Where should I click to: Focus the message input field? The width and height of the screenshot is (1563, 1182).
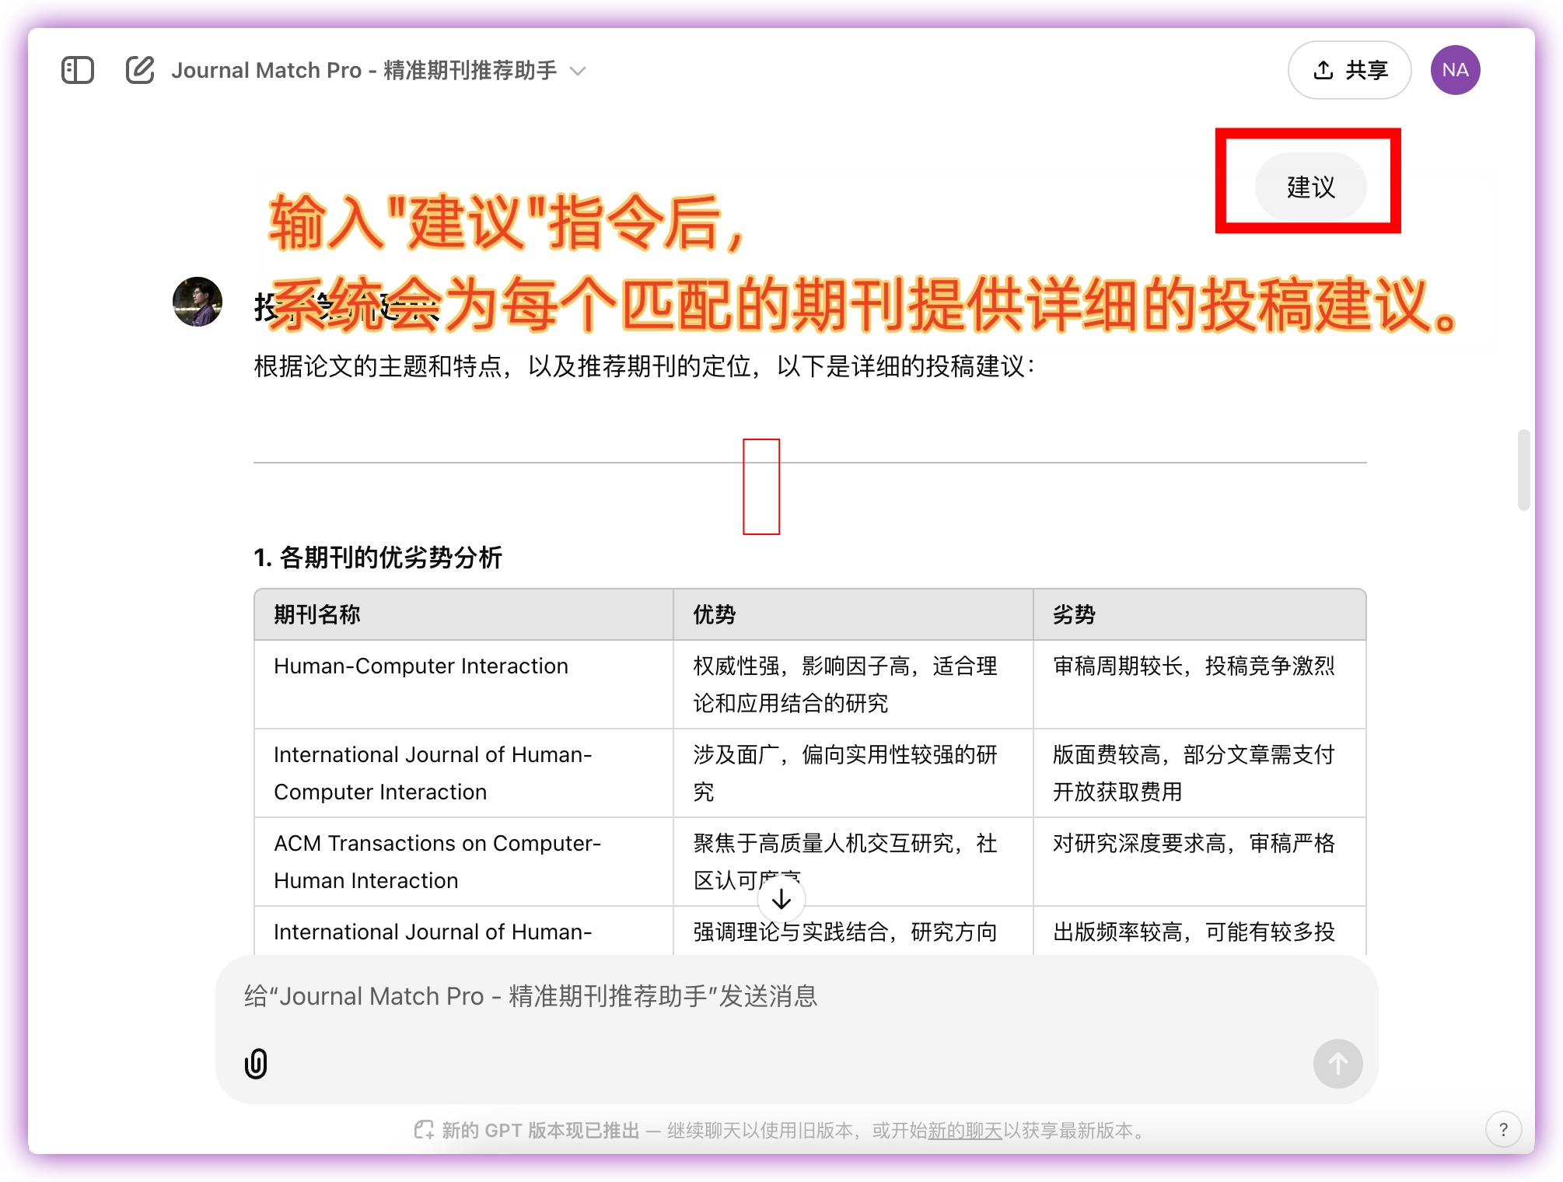tap(796, 996)
